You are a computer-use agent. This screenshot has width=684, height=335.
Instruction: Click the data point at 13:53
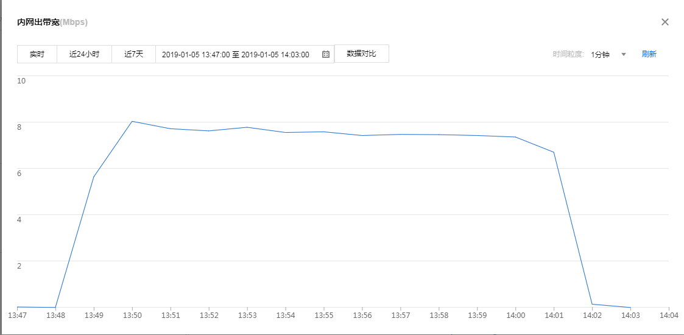[247, 127]
